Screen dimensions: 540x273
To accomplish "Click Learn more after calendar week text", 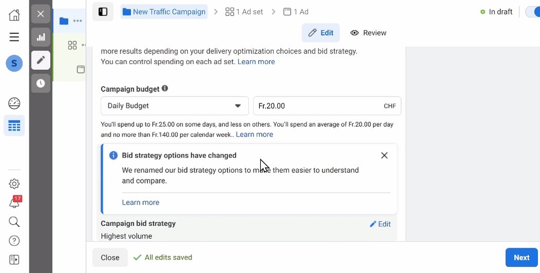I will click(255, 134).
